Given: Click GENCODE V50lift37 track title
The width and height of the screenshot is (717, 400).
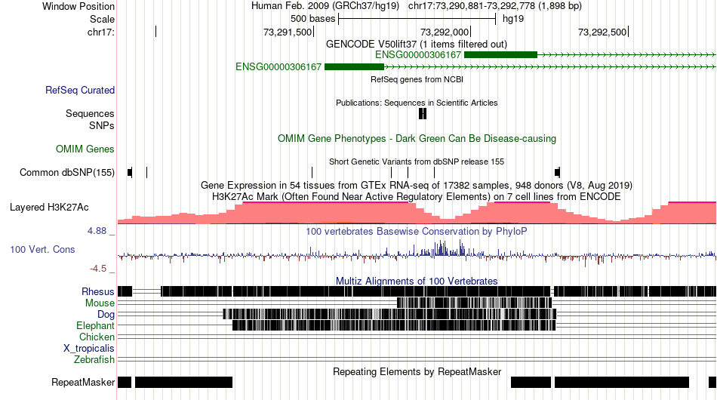Looking at the screenshot, I should (417, 45).
